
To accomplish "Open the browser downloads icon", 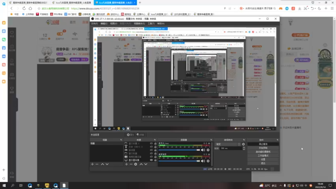I will pos(299,8).
